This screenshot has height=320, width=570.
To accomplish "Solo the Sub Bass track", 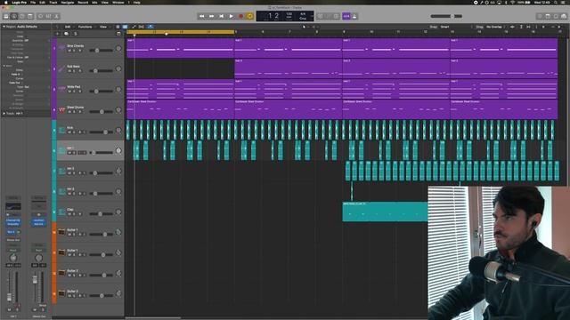I will pyautogui.click(x=74, y=71).
